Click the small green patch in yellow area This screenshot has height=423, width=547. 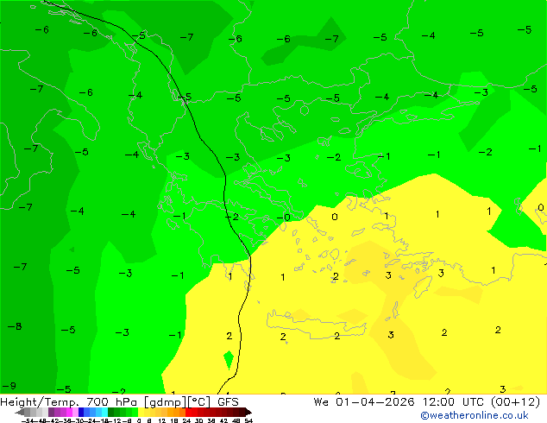229,360
